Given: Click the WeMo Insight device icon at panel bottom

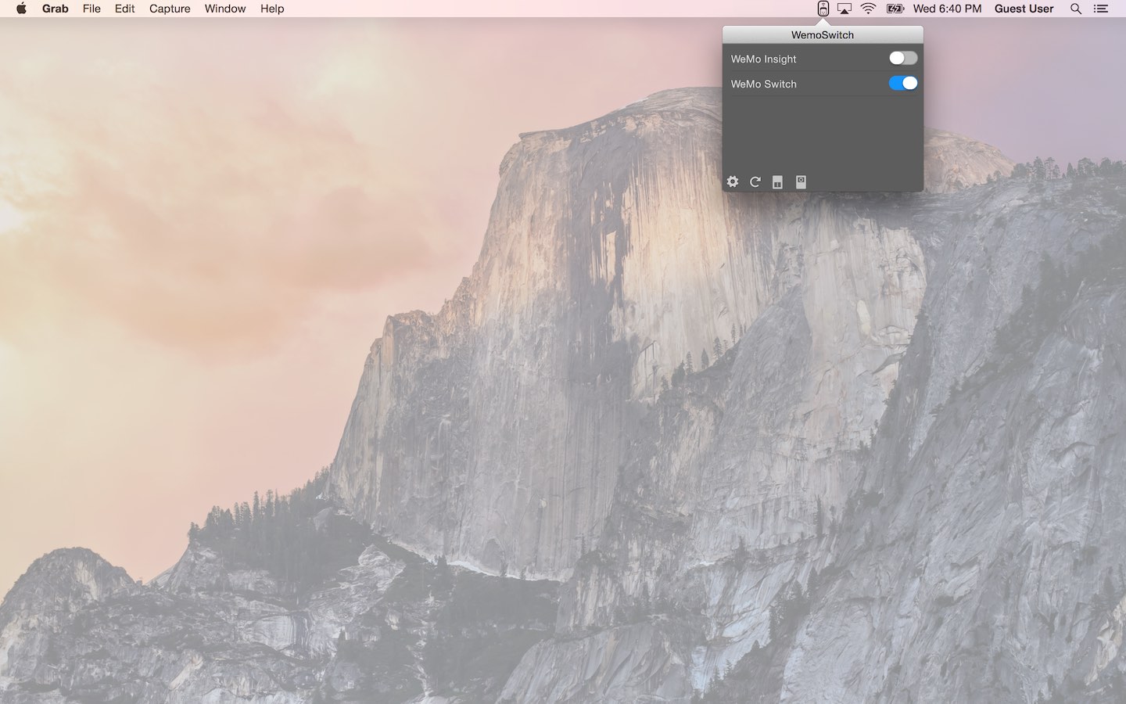Looking at the screenshot, I should coord(777,182).
